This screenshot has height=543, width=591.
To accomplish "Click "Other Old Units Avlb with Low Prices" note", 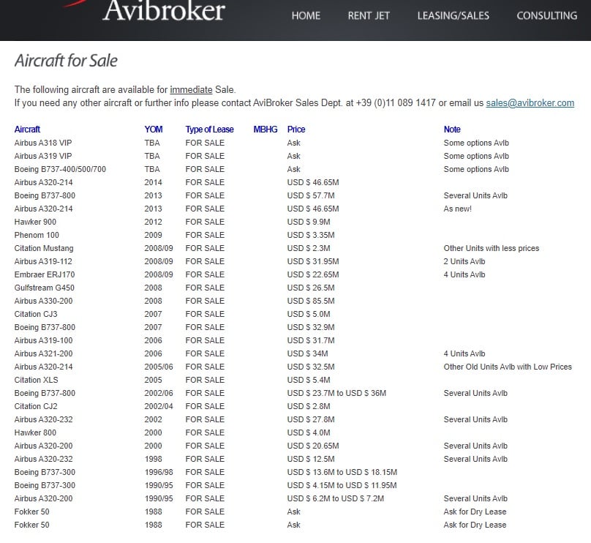I will (508, 367).
